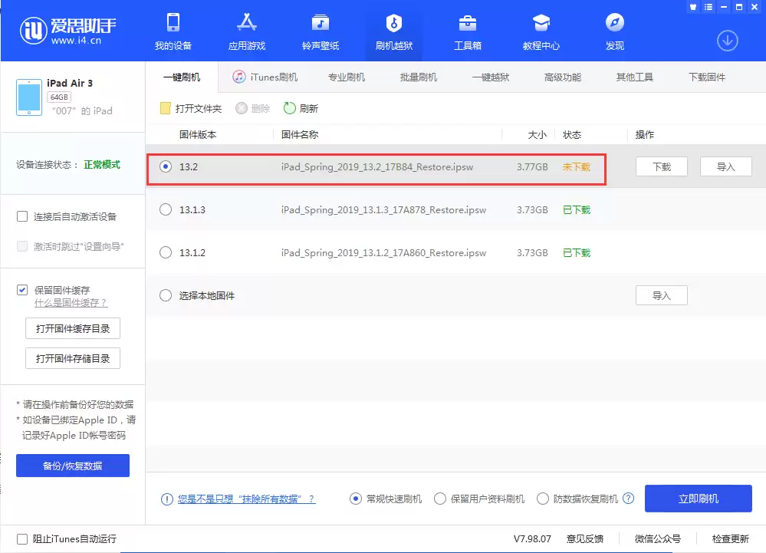This screenshot has width=766, height=553.
Task: Select 选择本地固件 radio button
Action: tap(166, 295)
